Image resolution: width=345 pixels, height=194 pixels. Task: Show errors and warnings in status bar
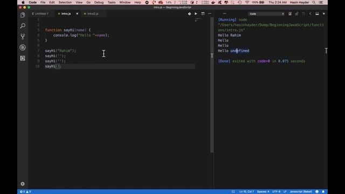tap(25, 192)
